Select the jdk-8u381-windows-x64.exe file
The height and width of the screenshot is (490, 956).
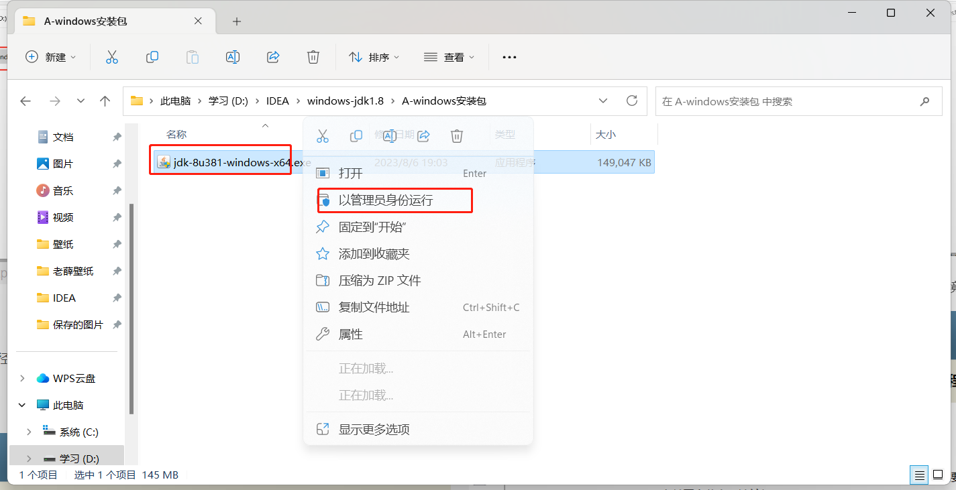(403, 162)
